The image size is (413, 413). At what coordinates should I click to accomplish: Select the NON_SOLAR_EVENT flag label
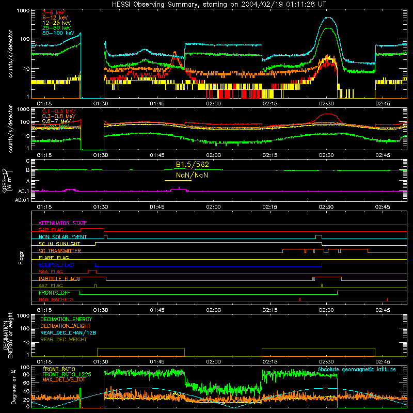(x=62, y=237)
